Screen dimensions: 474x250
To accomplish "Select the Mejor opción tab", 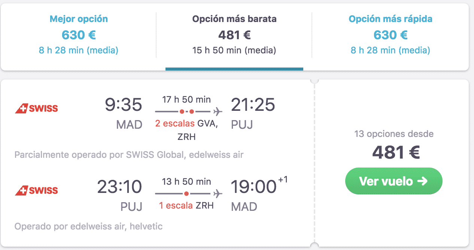I will pyautogui.click(x=79, y=34).
